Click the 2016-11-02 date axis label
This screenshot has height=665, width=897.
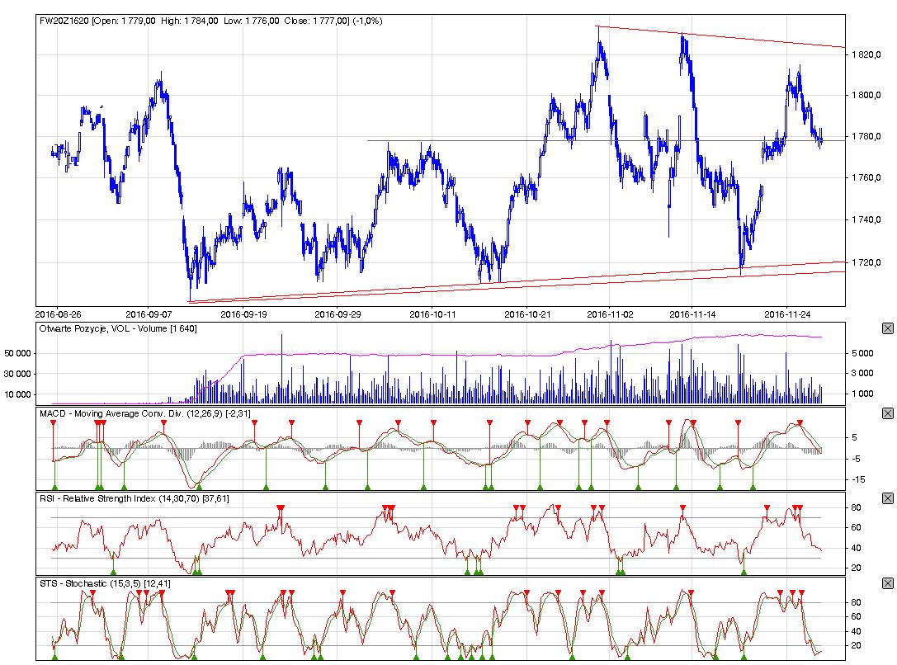pos(610,314)
